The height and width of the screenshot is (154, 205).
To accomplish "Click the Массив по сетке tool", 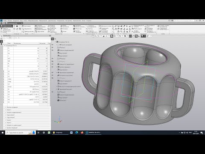I will [105, 26].
